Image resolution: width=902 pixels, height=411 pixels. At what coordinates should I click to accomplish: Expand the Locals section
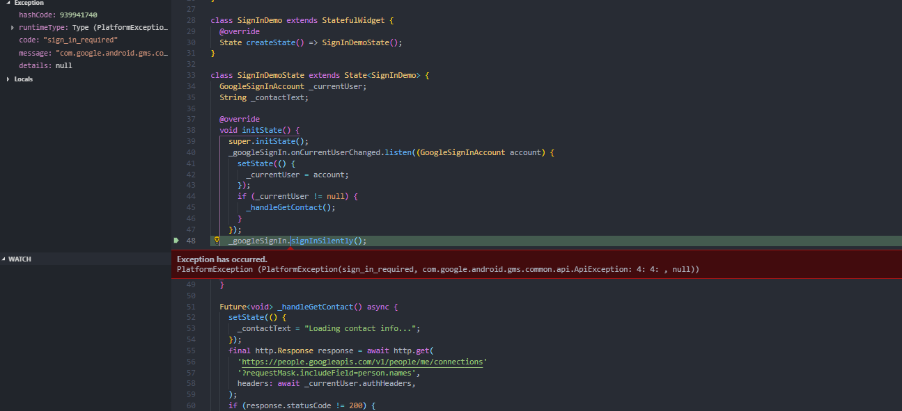(8, 79)
